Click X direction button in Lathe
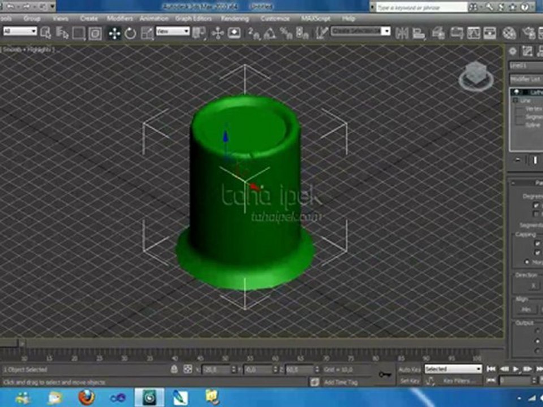The width and height of the screenshot is (543, 407). pyautogui.click(x=533, y=286)
